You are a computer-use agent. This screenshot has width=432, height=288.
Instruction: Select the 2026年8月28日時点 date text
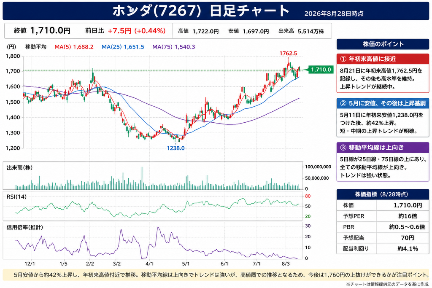click(334, 13)
